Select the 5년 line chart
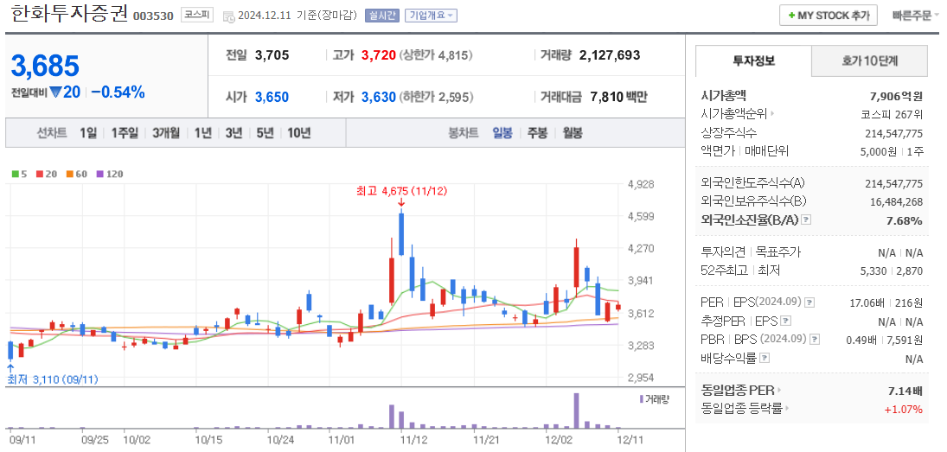The width and height of the screenshot is (947, 452). [266, 133]
